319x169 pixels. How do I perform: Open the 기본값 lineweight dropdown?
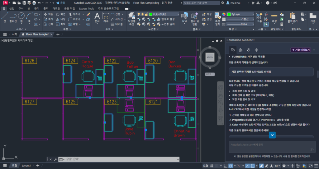tap(253, 19)
